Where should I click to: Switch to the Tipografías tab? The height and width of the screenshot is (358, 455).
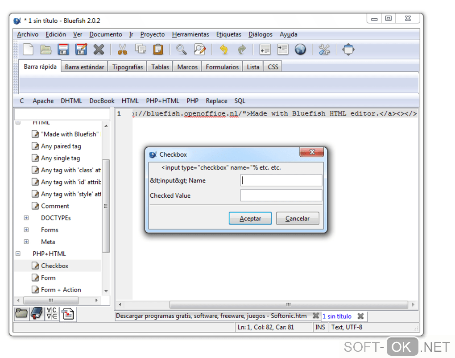coord(128,67)
